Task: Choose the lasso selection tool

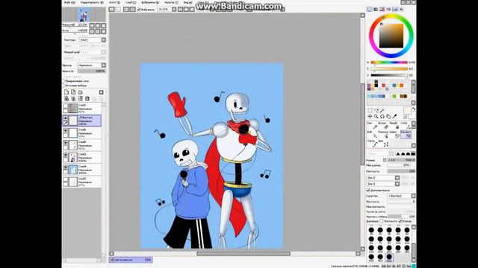Action: coord(376,110)
